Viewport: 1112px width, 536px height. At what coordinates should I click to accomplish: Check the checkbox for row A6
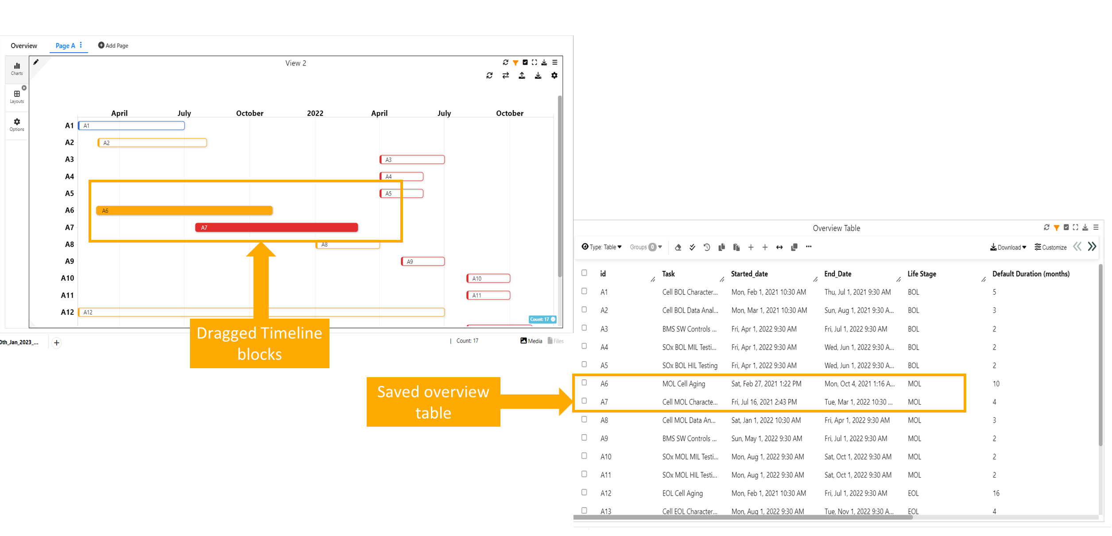(x=584, y=382)
